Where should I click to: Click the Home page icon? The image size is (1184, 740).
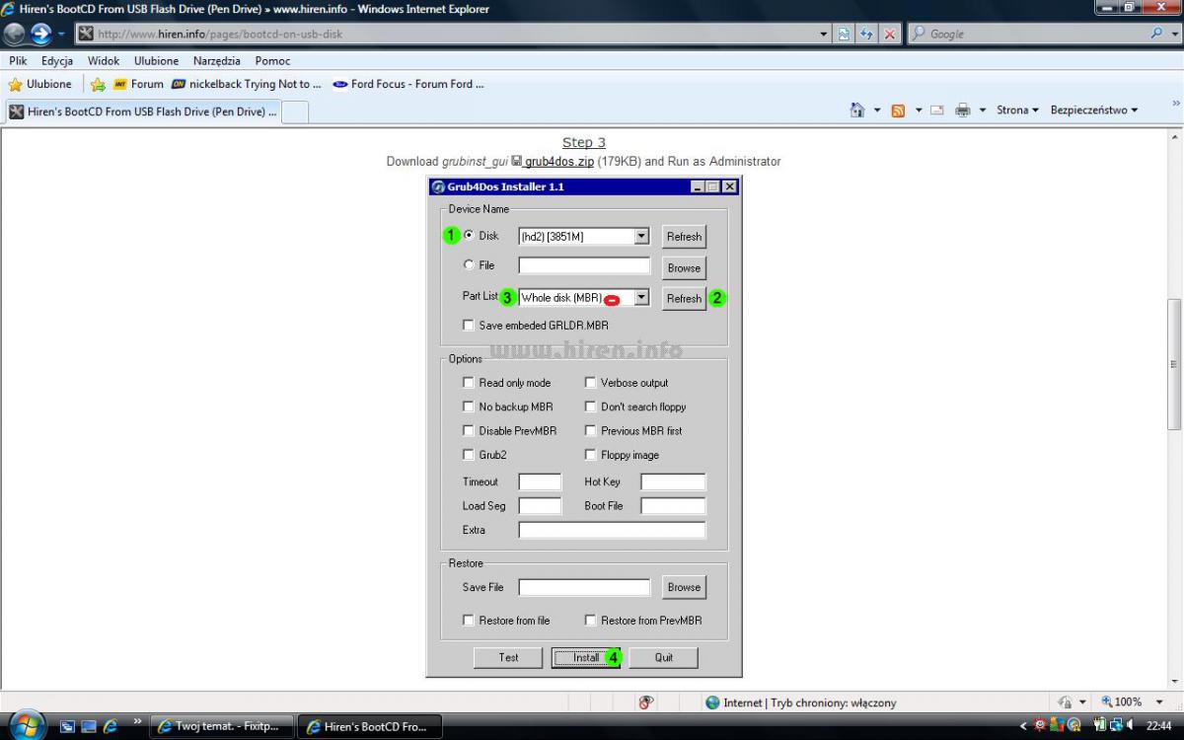point(857,111)
